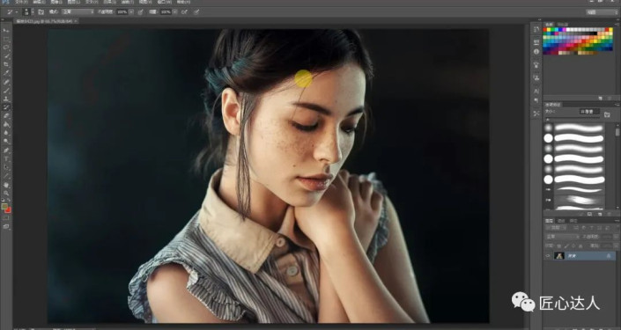Toggle lock position in Layers
621x330 pixels.
pyautogui.click(x=573, y=246)
